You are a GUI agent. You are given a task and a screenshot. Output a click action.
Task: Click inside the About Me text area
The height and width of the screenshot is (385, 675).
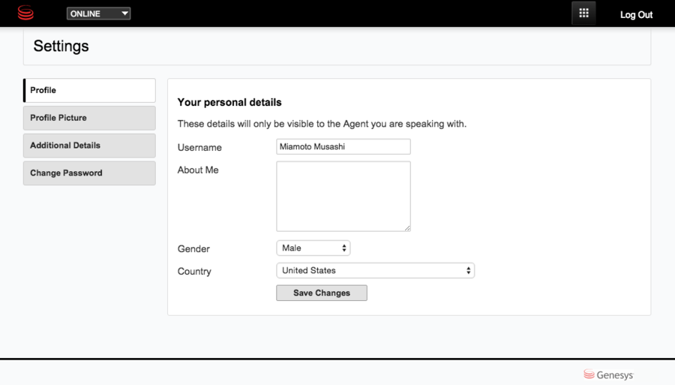click(343, 196)
